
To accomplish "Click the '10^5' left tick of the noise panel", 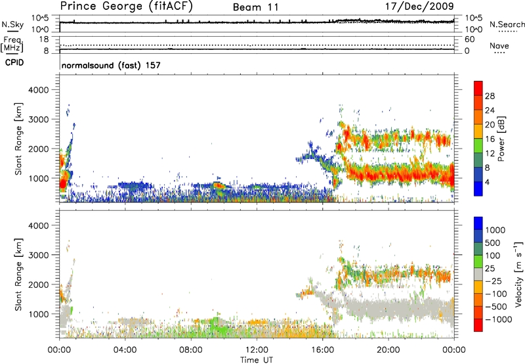I will coord(40,18).
